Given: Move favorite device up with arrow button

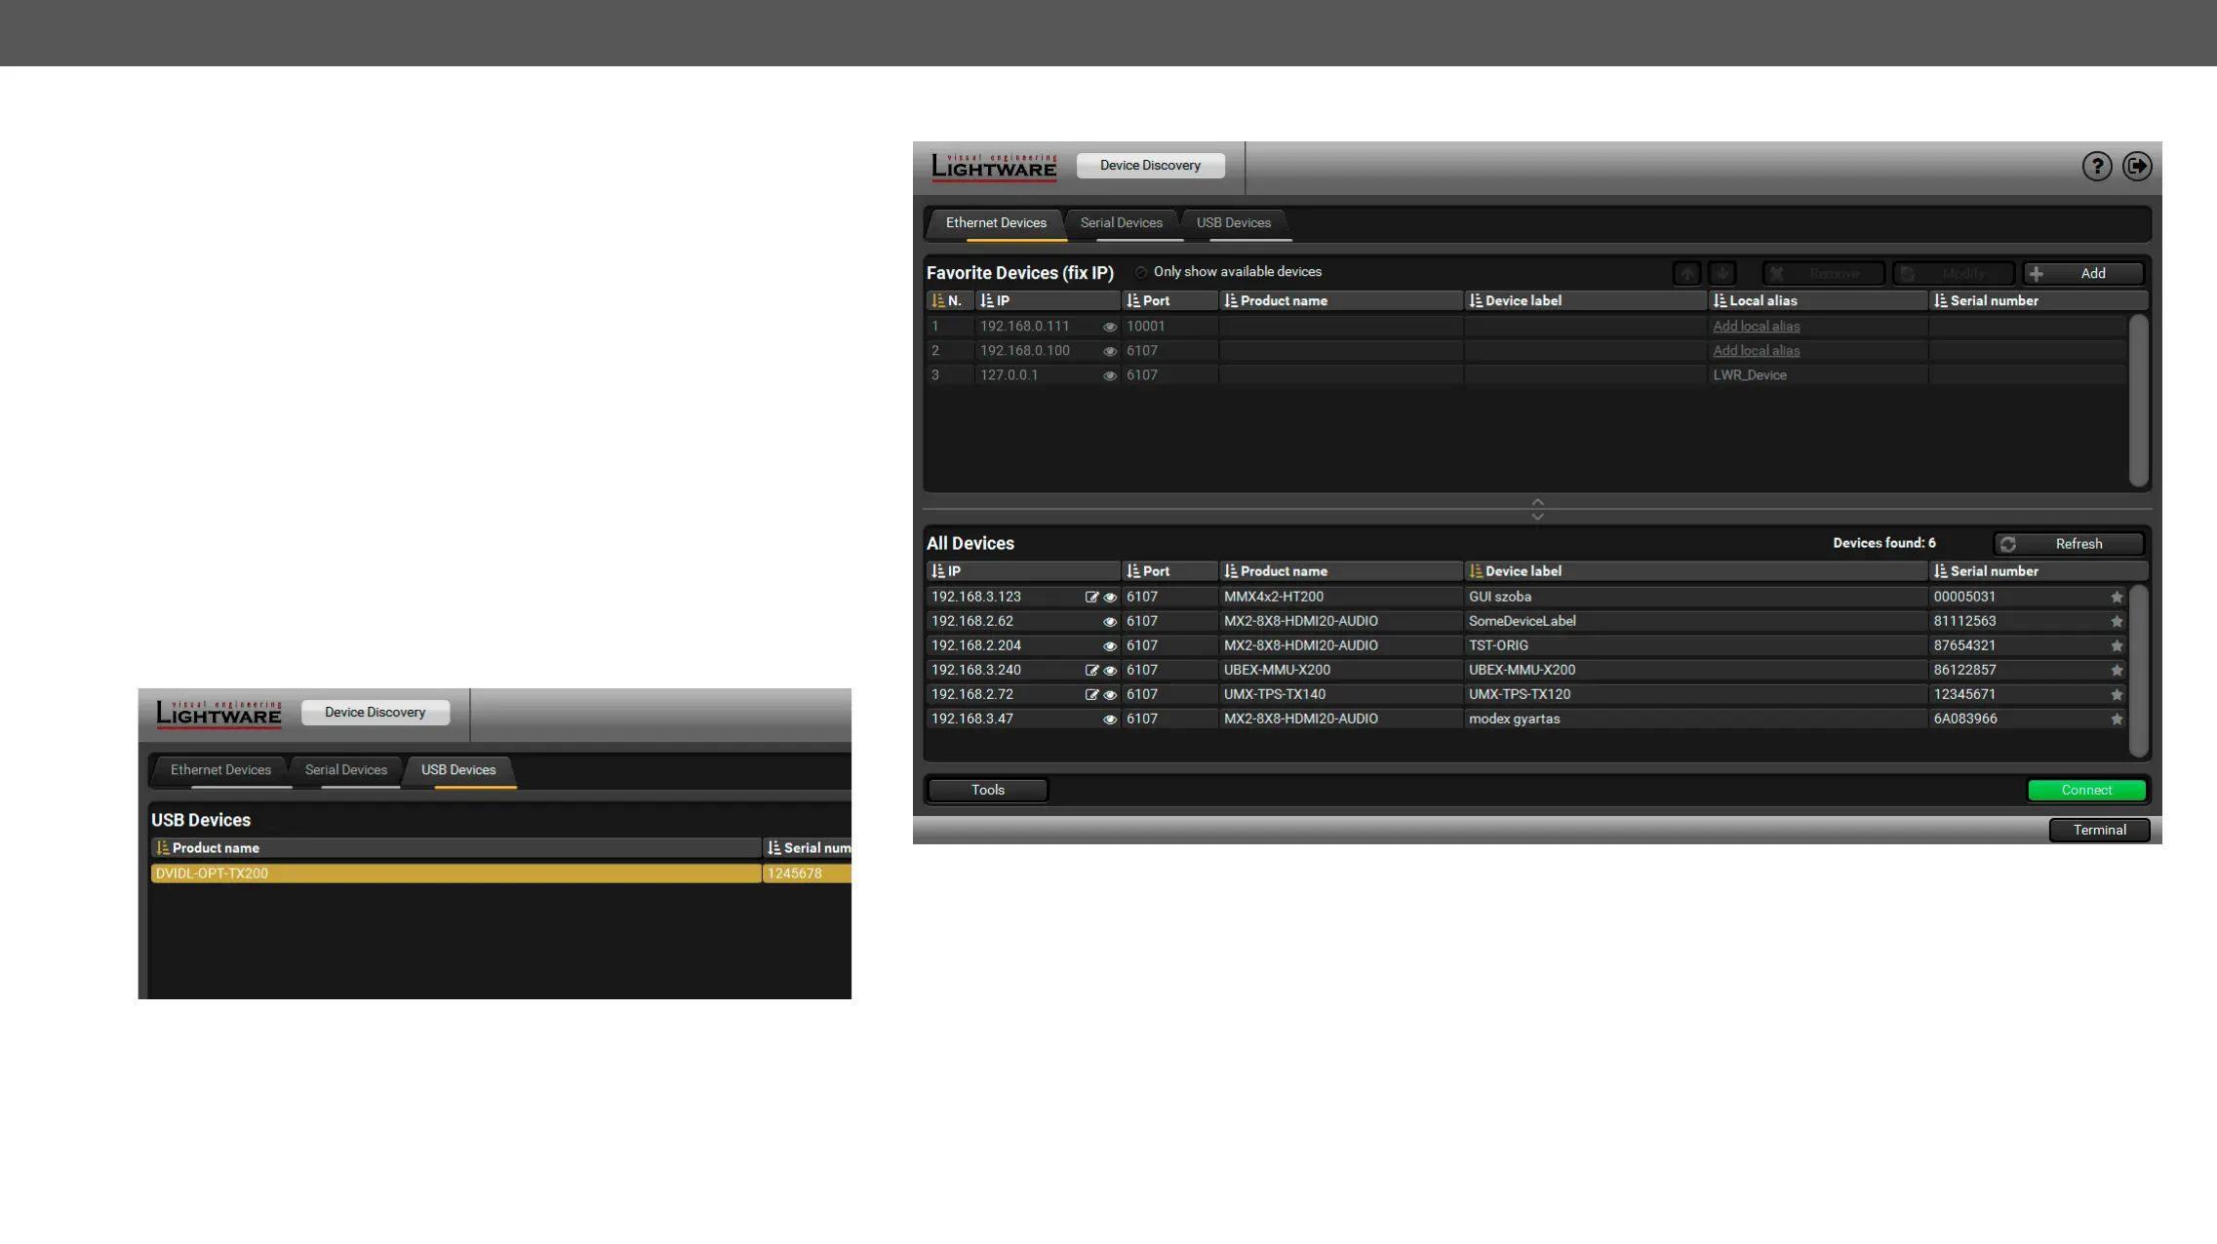Looking at the screenshot, I should coord(1687,274).
